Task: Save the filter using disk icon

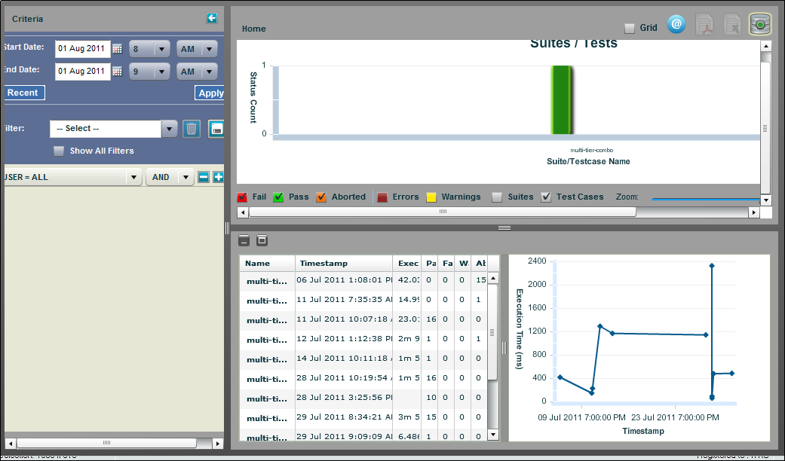Action: tap(216, 129)
